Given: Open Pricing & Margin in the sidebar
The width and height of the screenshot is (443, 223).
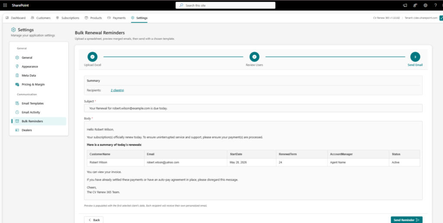Looking at the screenshot, I should tap(39, 84).
